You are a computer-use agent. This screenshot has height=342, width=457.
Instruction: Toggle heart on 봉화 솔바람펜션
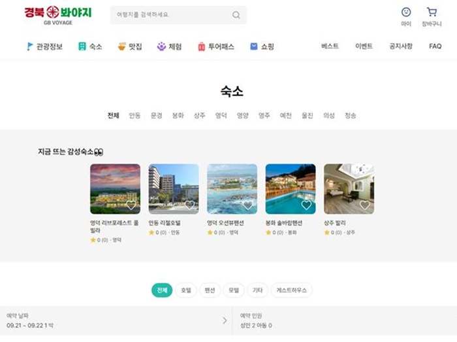tap(306, 205)
